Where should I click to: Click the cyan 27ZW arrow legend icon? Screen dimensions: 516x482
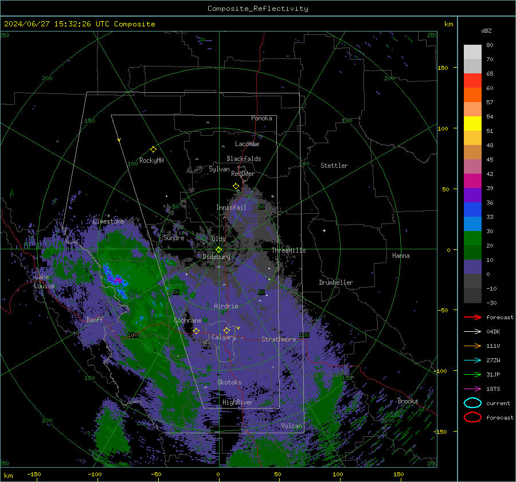pyautogui.click(x=472, y=360)
